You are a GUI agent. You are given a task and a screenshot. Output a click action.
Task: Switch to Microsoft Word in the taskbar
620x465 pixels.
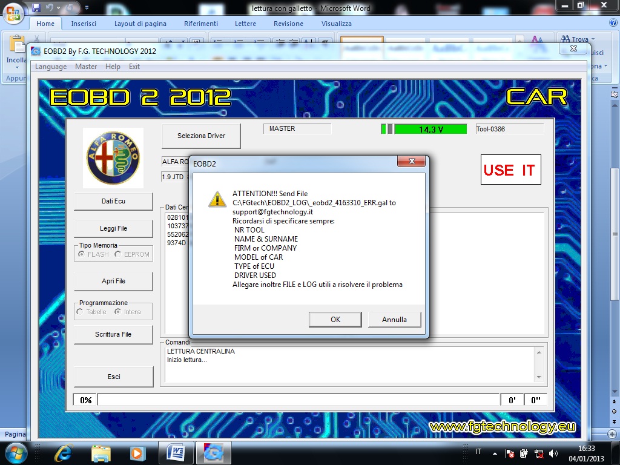click(176, 453)
